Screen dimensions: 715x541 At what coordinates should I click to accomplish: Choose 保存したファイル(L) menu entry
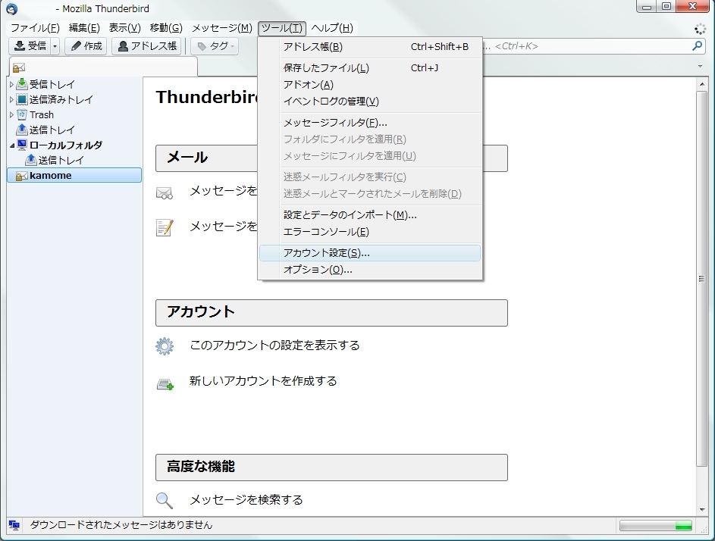(370, 68)
